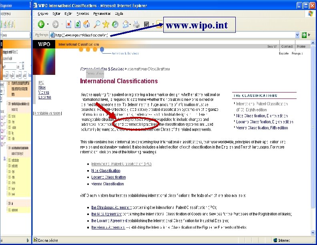The height and width of the screenshot is (245, 317).
Task: Open the Mail envelope icon
Action: tap(126, 24)
